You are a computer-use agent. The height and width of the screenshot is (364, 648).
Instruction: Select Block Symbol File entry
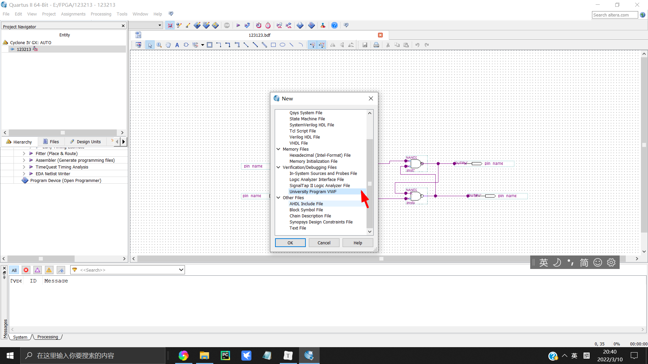click(x=306, y=210)
